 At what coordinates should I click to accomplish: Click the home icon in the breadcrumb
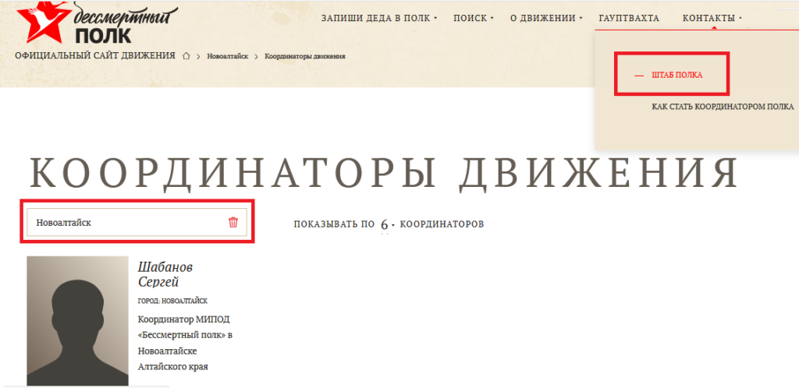pyautogui.click(x=186, y=56)
